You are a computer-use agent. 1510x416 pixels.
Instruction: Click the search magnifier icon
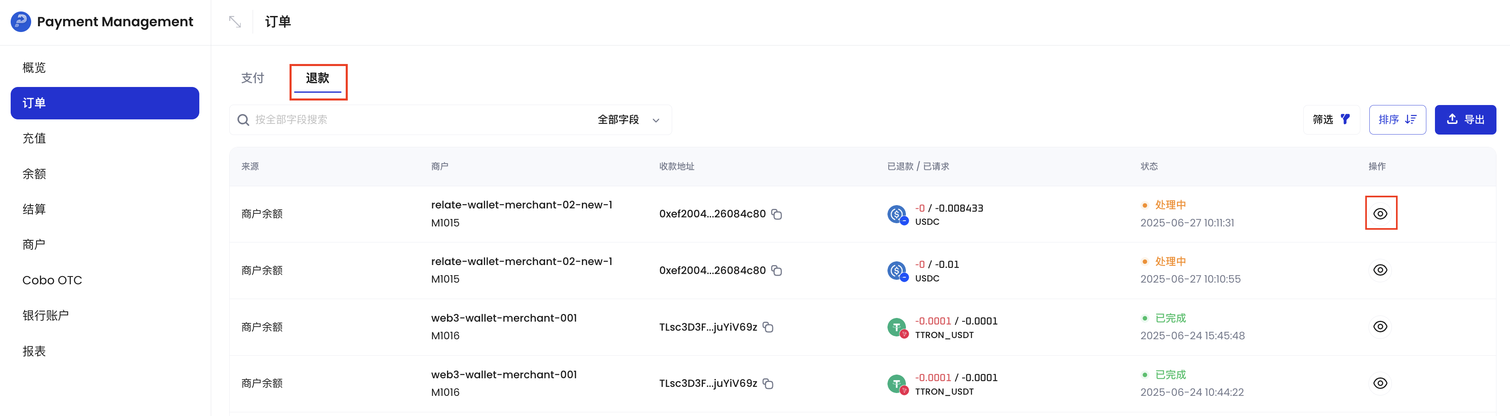point(243,119)
